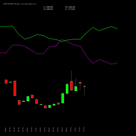The height and width of the screenshot is (136, 136).
Task: Click the red candlestick for 12 Jan
Action: pyautogui.click(x=72, y=86)
